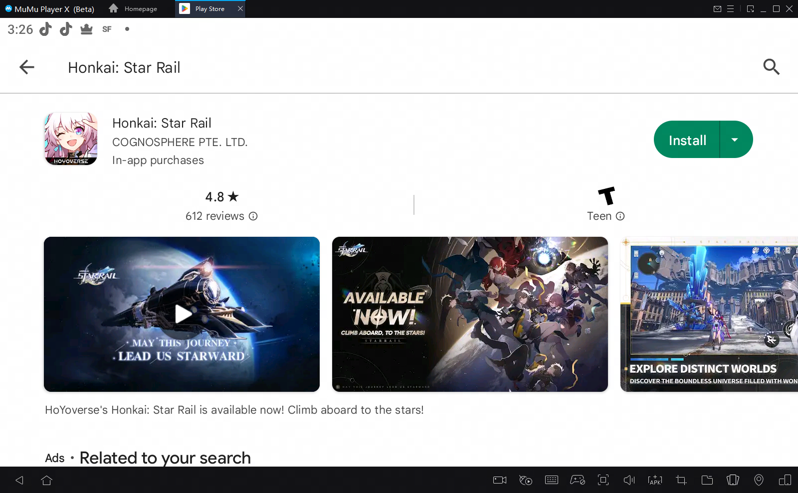Show Teen content rating info
The image size is (798, 493).
pos(620,216)
